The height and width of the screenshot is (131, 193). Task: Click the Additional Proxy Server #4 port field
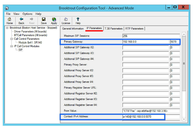175,82
